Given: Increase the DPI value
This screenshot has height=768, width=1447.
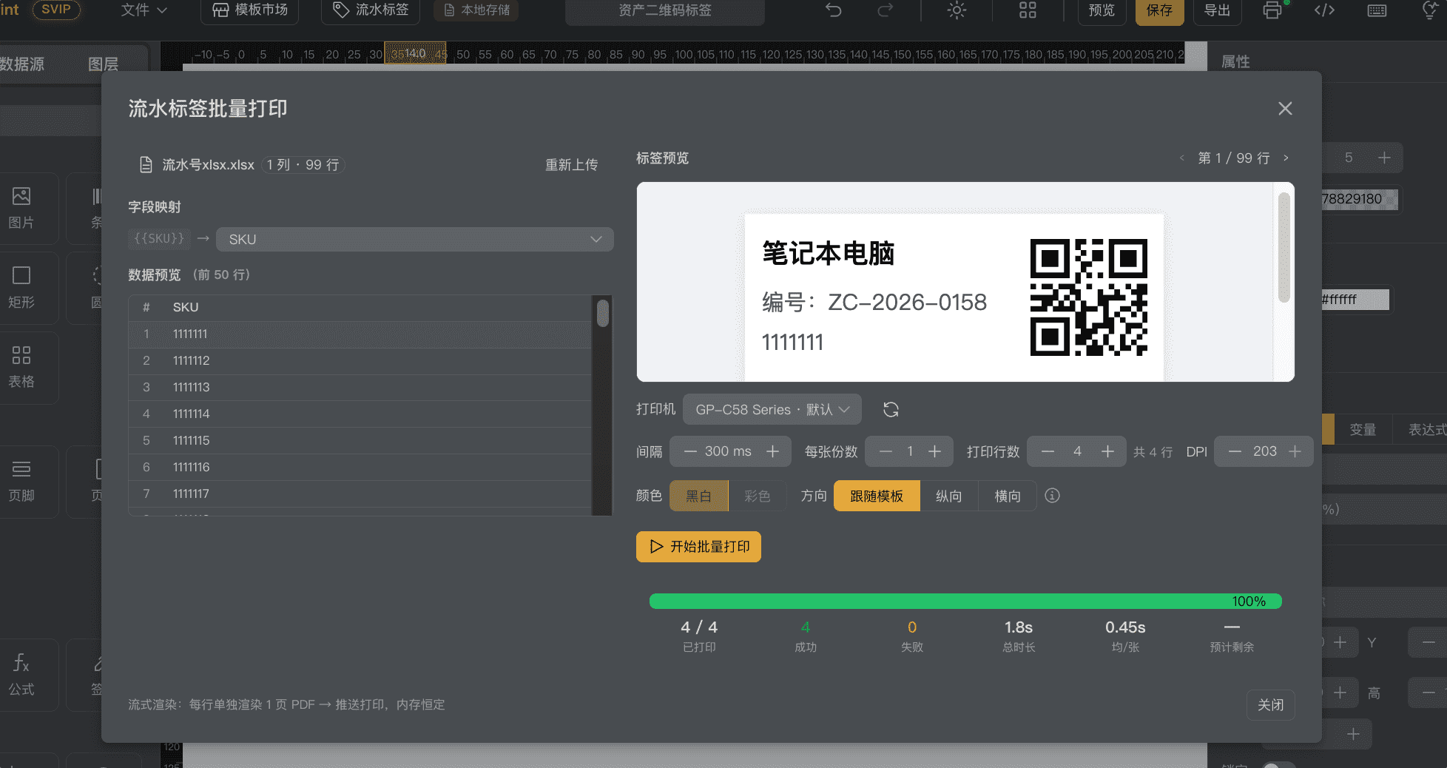Looking at the screenshot, I should pyautogui.click(x=1295, y=451).
